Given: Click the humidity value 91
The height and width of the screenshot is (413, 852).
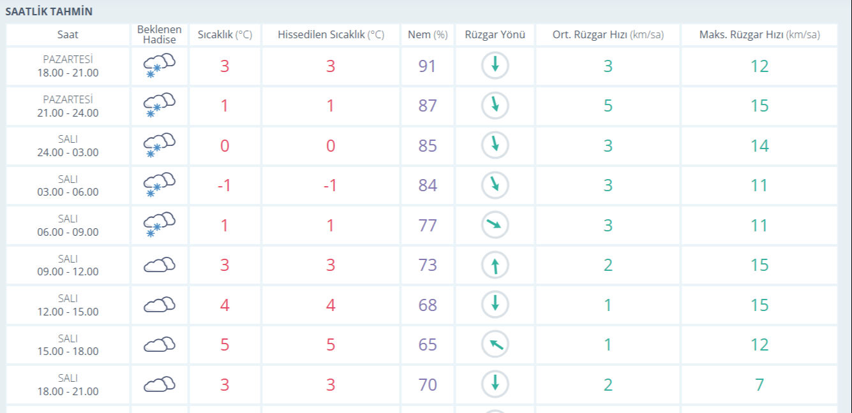Looking at the screenshot, I should (x=428, y=66).
